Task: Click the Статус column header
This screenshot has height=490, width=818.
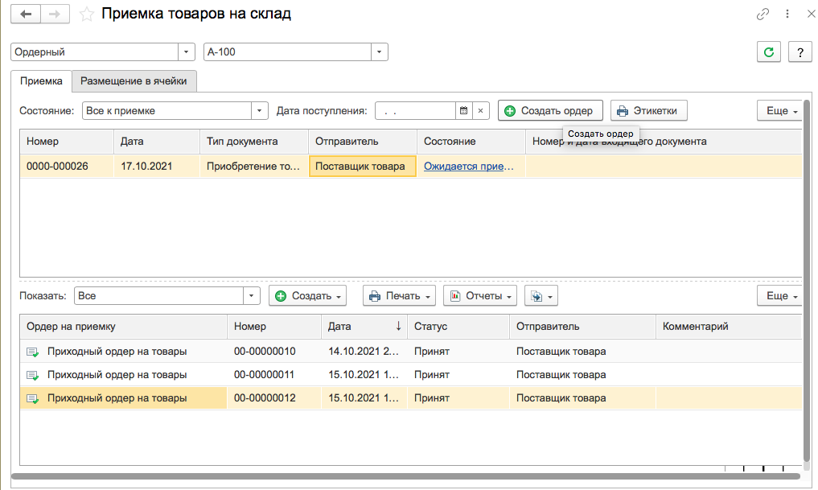Action: pos(458,327)
